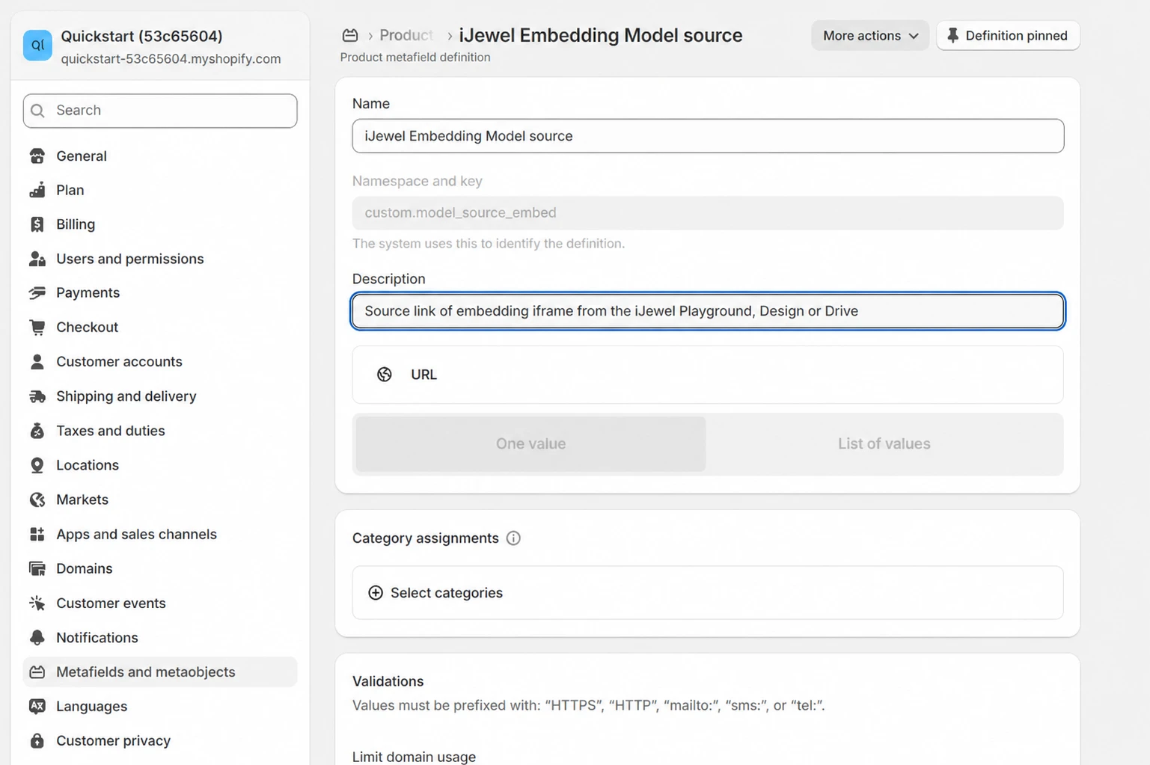Click the plus icon beside Select categories
Screen dimensions: 1150x765
[376, 593]
